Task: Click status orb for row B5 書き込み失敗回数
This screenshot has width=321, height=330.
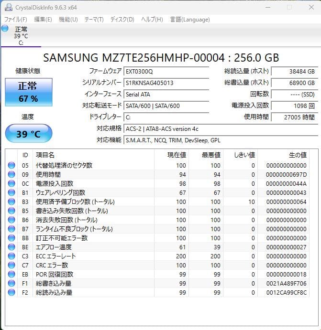Action: pos(11,211)
